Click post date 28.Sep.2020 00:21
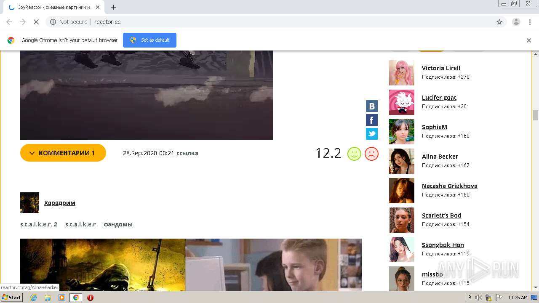This screenshot has width=539, height=303. coord(149,153)
